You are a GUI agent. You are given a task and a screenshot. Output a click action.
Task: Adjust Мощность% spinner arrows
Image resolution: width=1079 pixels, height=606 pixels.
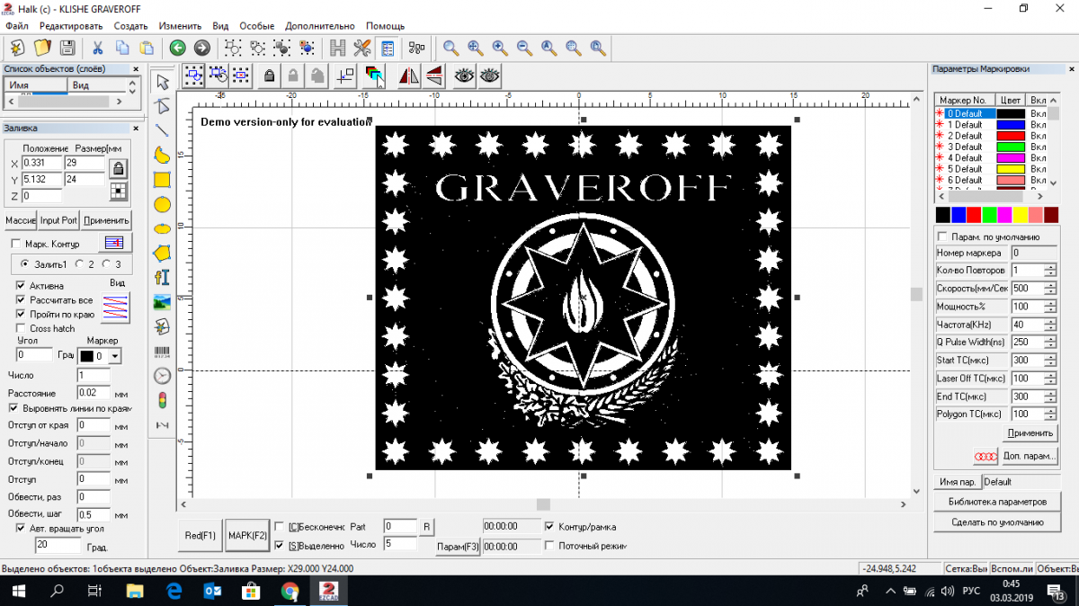[x=1050, y=307]
